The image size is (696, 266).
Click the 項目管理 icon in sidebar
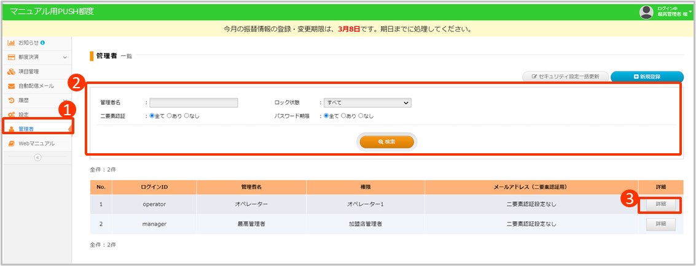(11, 72)
